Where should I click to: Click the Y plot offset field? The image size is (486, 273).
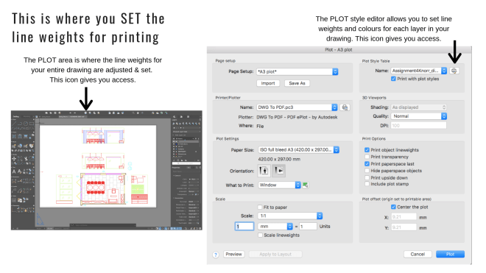pos(404,228)
